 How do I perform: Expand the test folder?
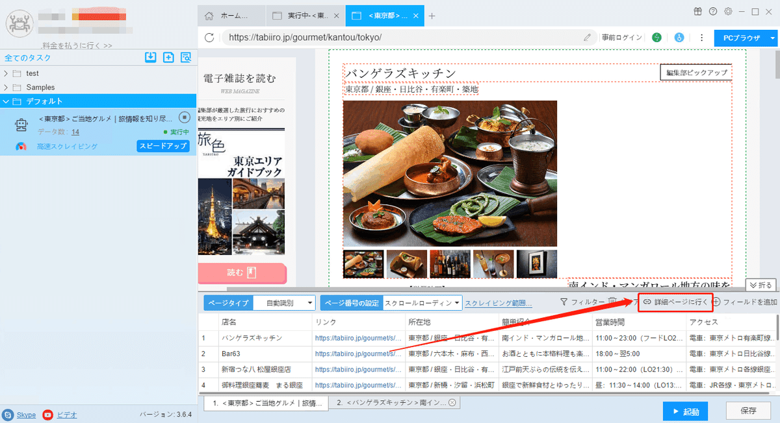[x=6, y=73]
